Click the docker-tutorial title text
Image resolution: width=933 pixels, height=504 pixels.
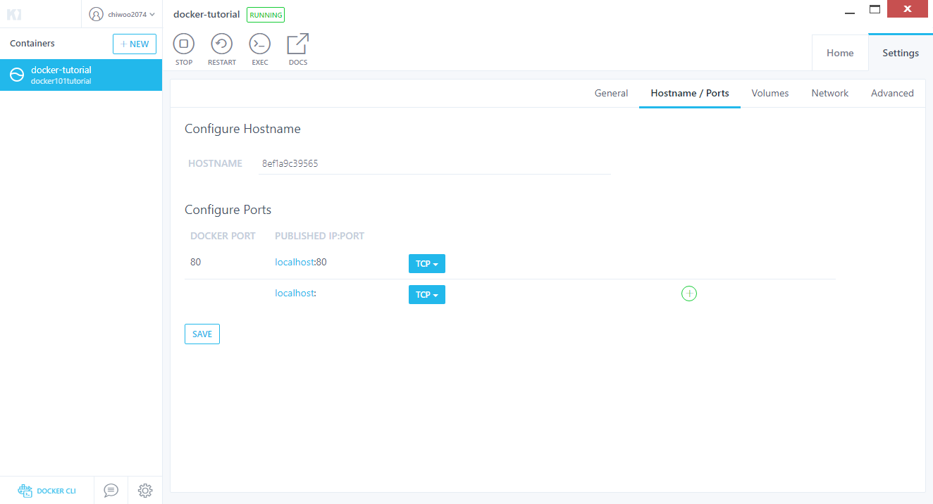point(206,14)
